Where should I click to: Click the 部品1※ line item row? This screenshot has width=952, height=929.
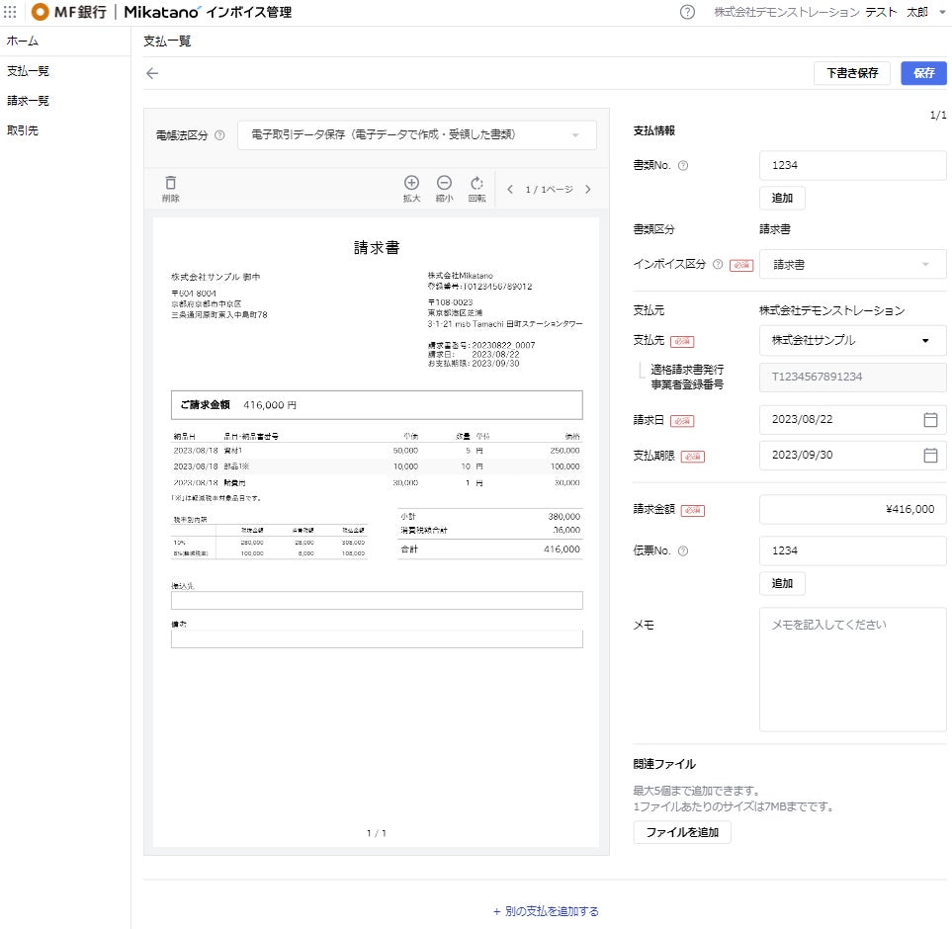[377, 466]
